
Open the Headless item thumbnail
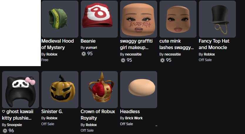139,90
